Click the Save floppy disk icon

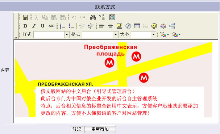(x=25, y=17)
